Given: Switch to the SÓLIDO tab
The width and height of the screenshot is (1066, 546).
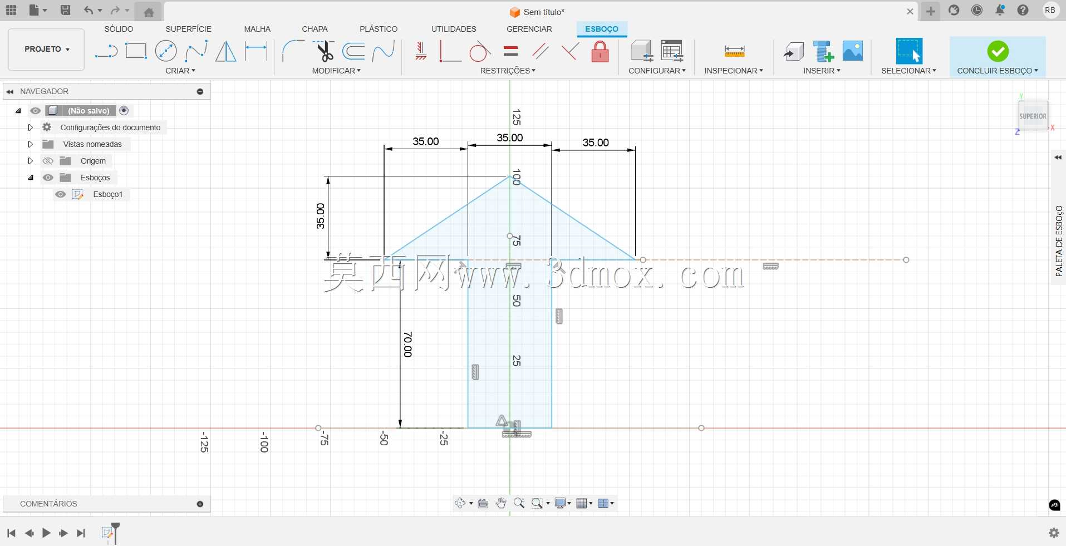Looking at the screenshot, I should (119, 29).
